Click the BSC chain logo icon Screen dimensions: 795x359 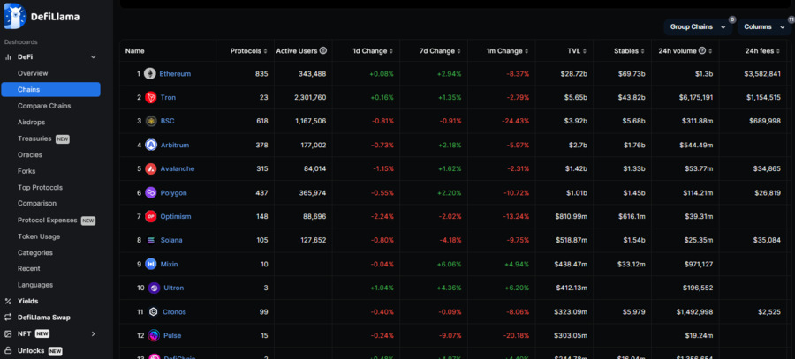[150, 121]
